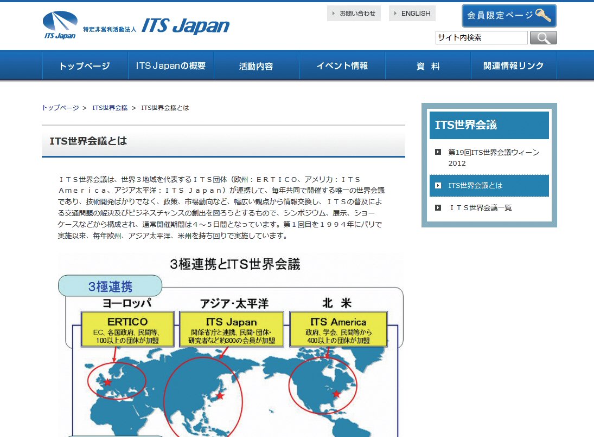Click the ITS America yellow box in the diagram
Screen dimensions: 594x437
(338, 329)
